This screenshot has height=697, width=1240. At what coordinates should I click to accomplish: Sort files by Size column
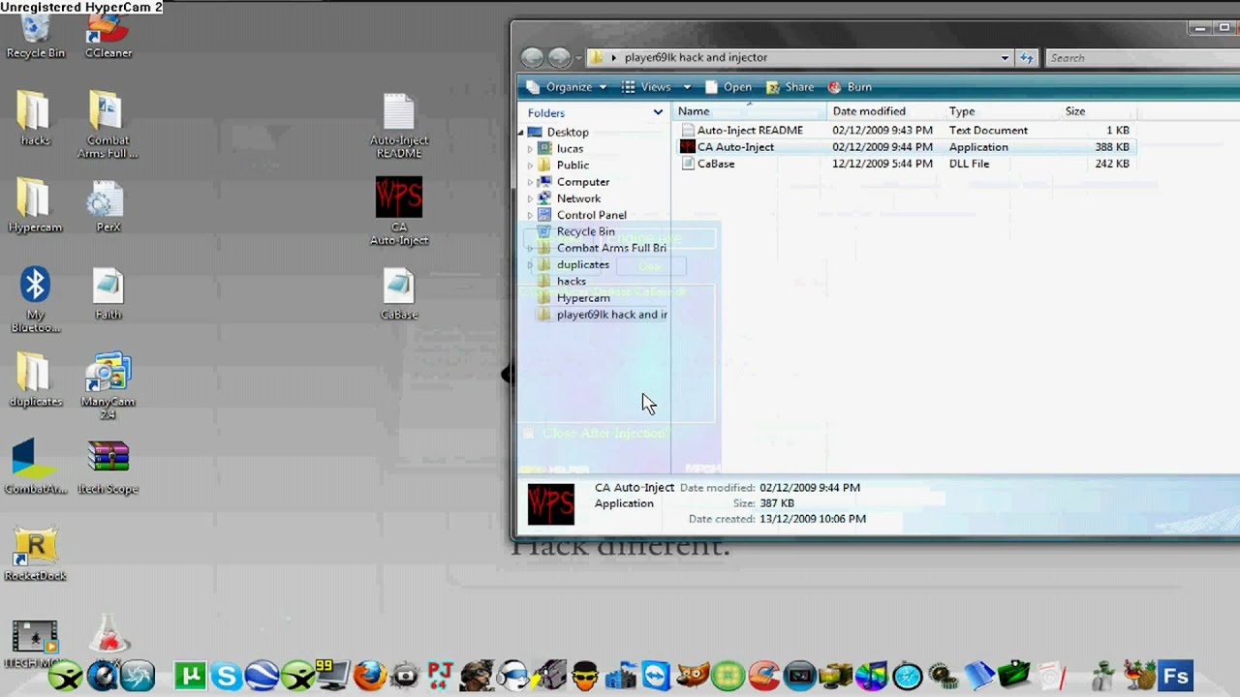pyautogui.click(x=1097, y=111)
